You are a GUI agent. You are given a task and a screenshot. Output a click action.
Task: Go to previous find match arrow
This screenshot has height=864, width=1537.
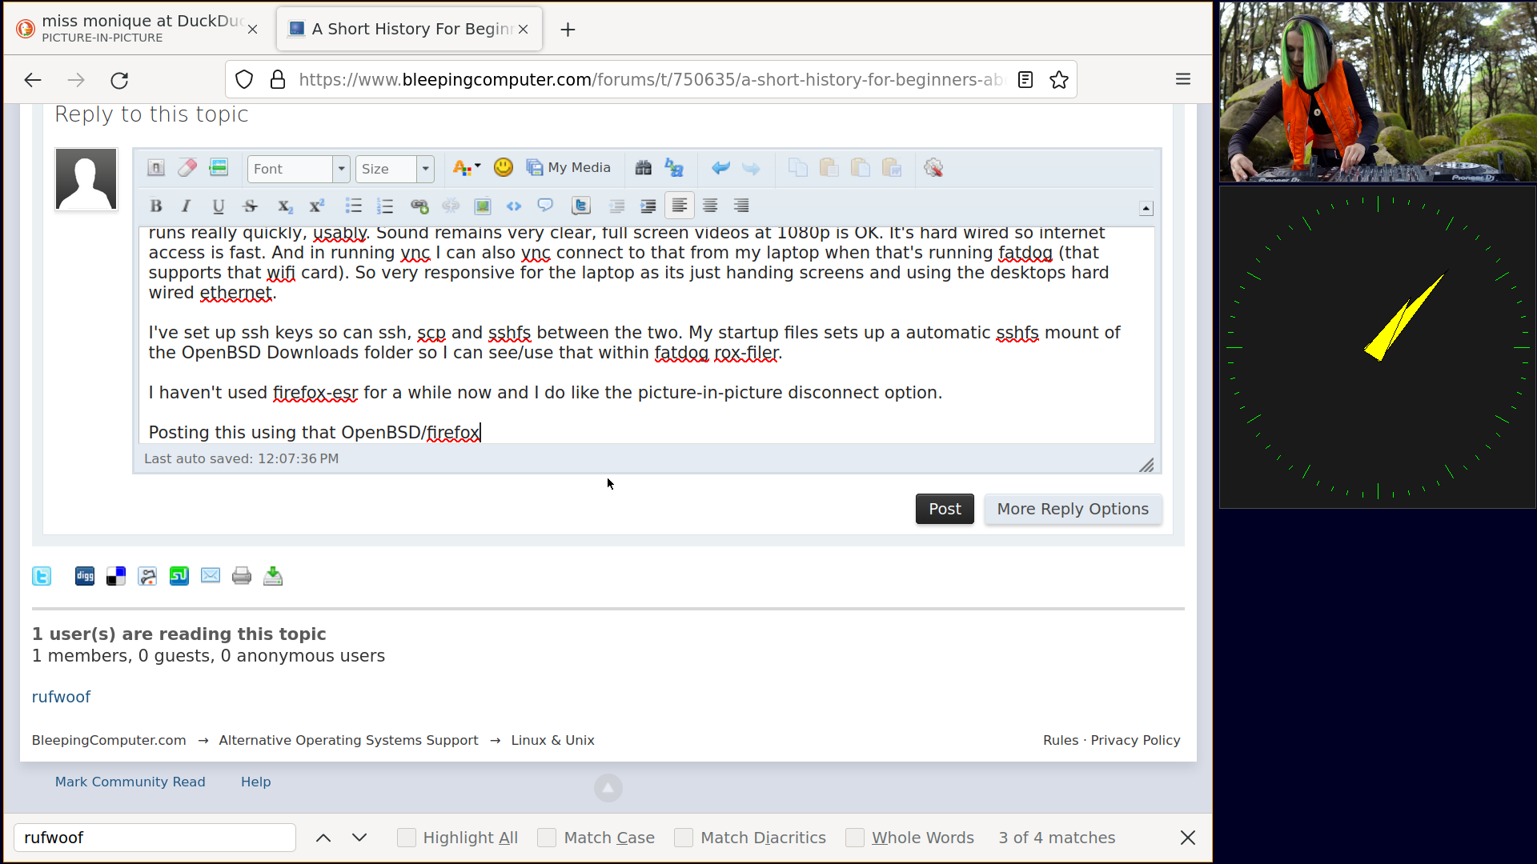coord(323,838)
